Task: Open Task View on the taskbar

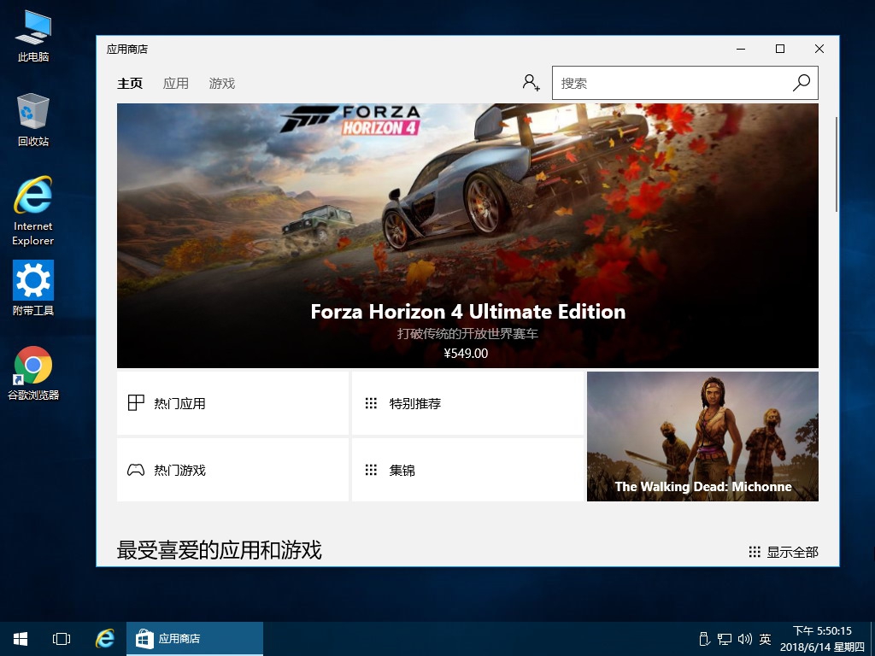Action: click(62, 639)
